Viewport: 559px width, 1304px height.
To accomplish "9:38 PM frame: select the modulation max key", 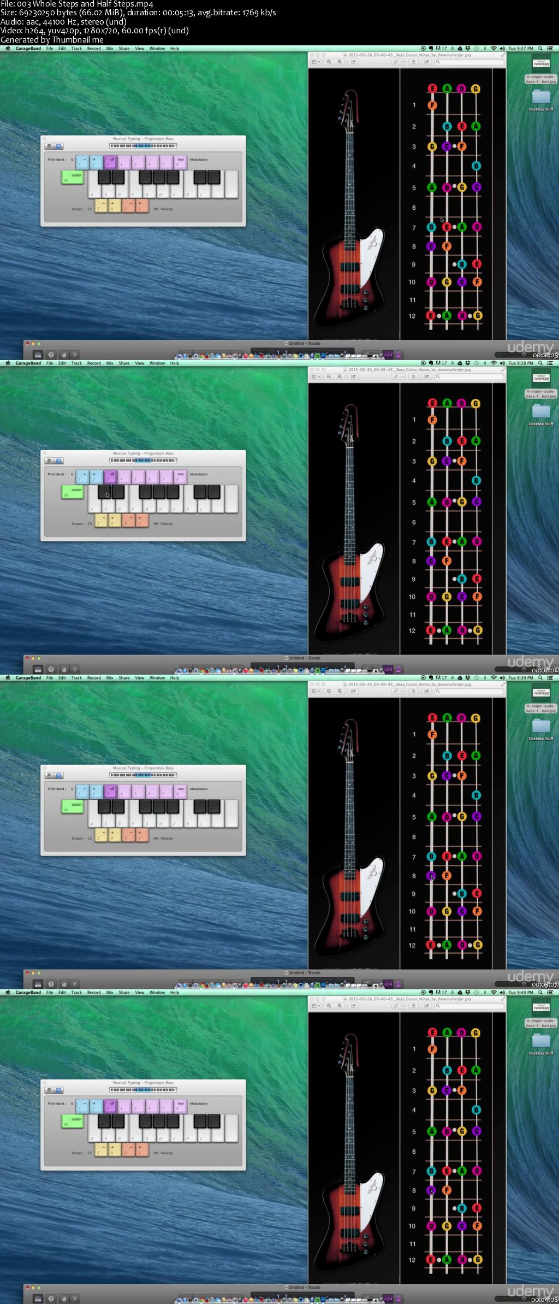I will pyautogui.click(x=180, y=476).
